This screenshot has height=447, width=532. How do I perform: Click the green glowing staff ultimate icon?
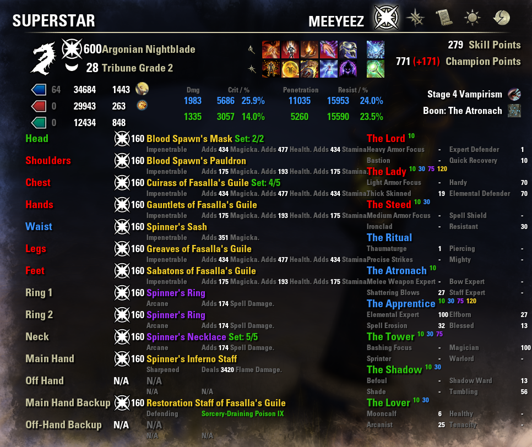[376, 69]
